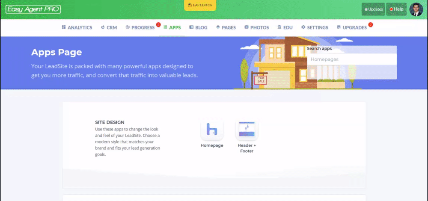Open the Homepage app icon

(x=212, y=129)
